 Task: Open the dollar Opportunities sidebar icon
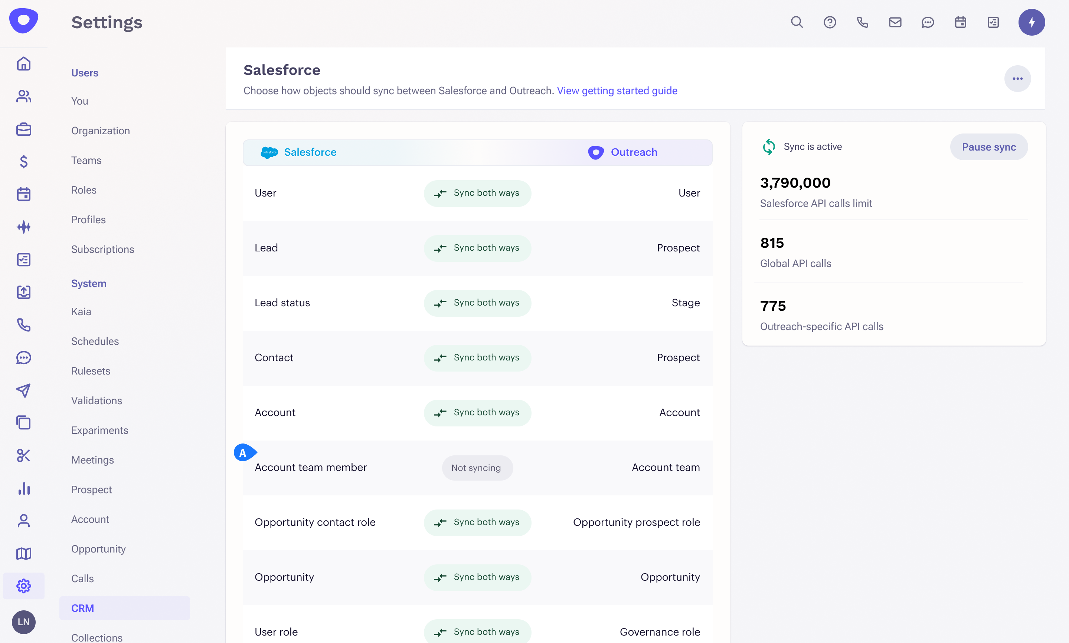24,162
